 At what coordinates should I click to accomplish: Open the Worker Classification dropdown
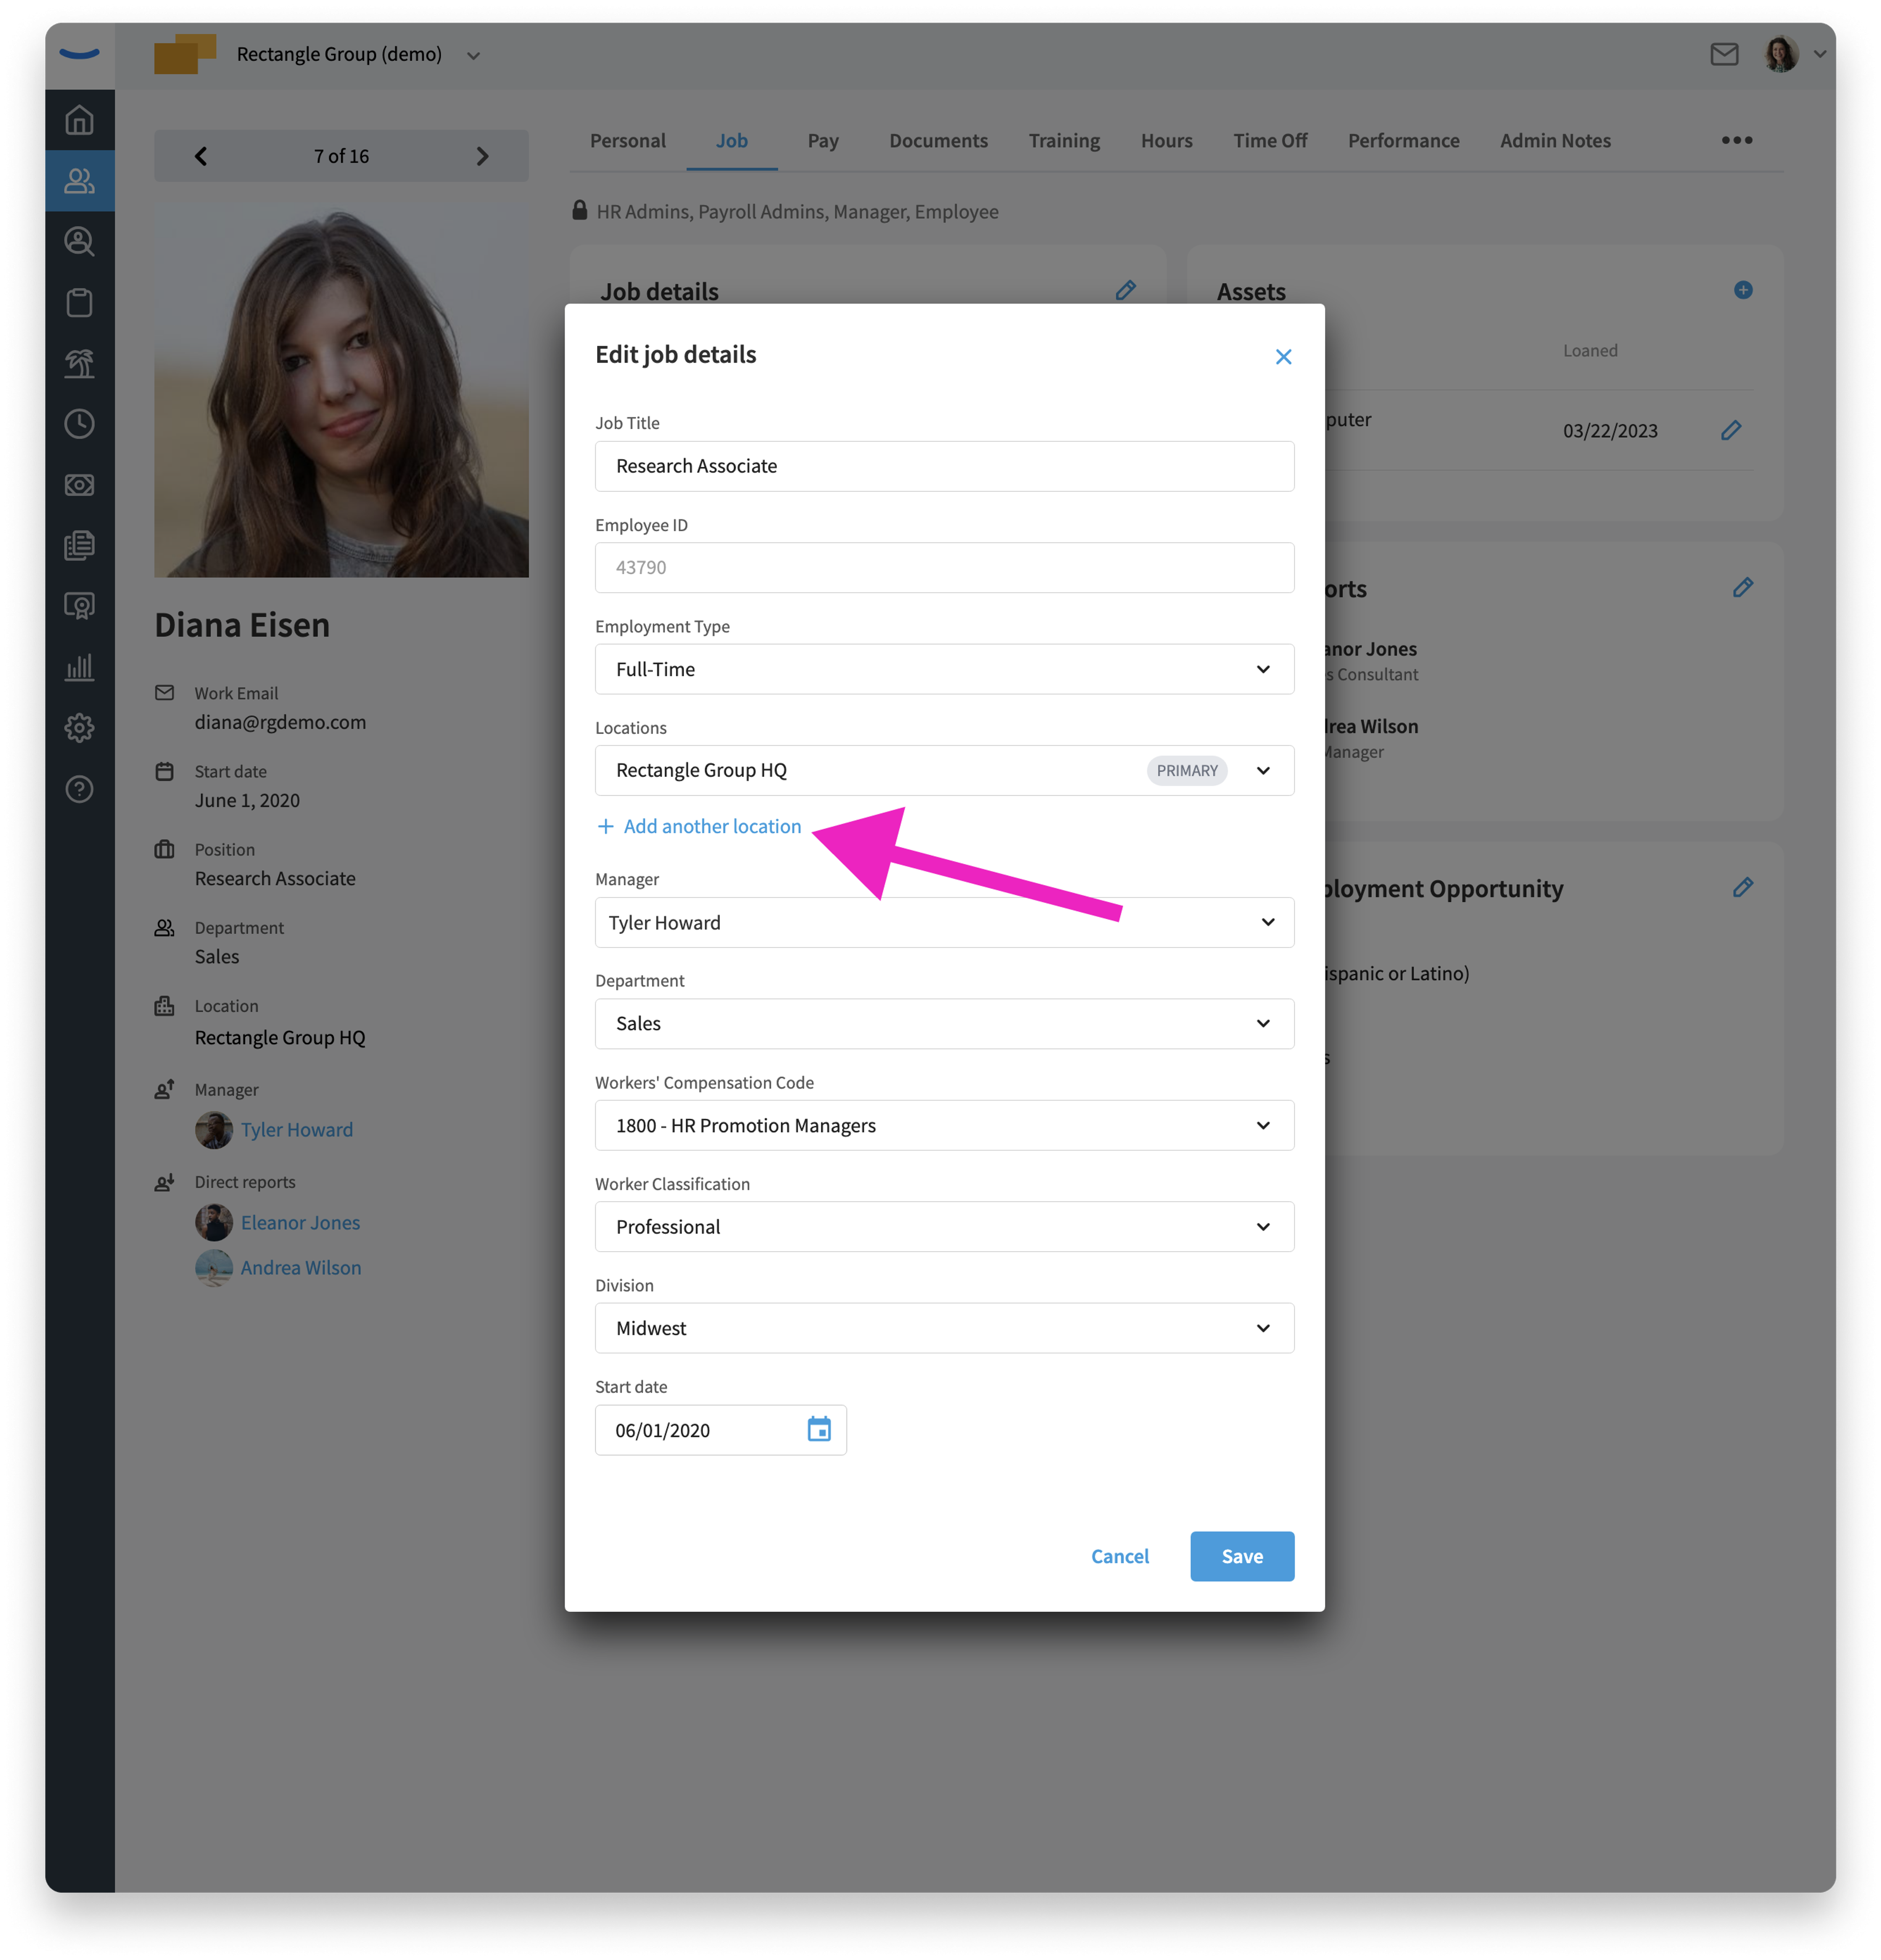tap(944, 1227)
